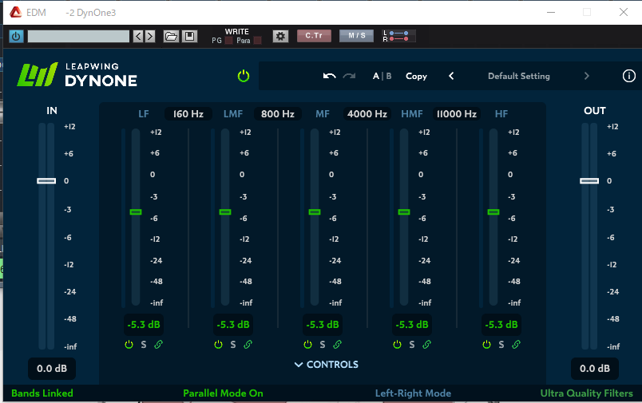Edit the 800 Hz crossover field
The height and width of the screenshot is (403, 642).
(x=278, y=114)
